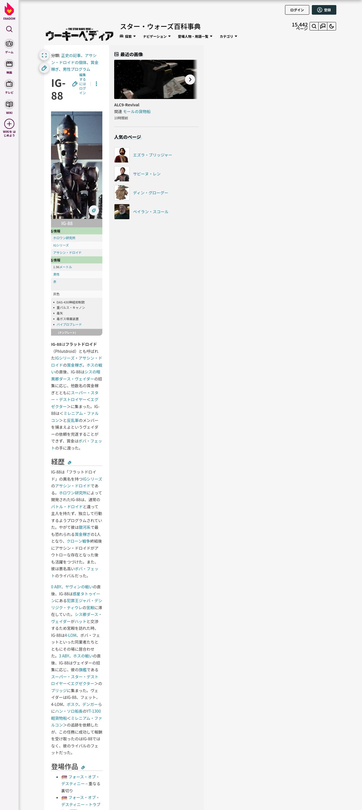This screenshot has height=810, width=362.
Task: Select the 男性 infobox link
Action: (x=56, y=274)
